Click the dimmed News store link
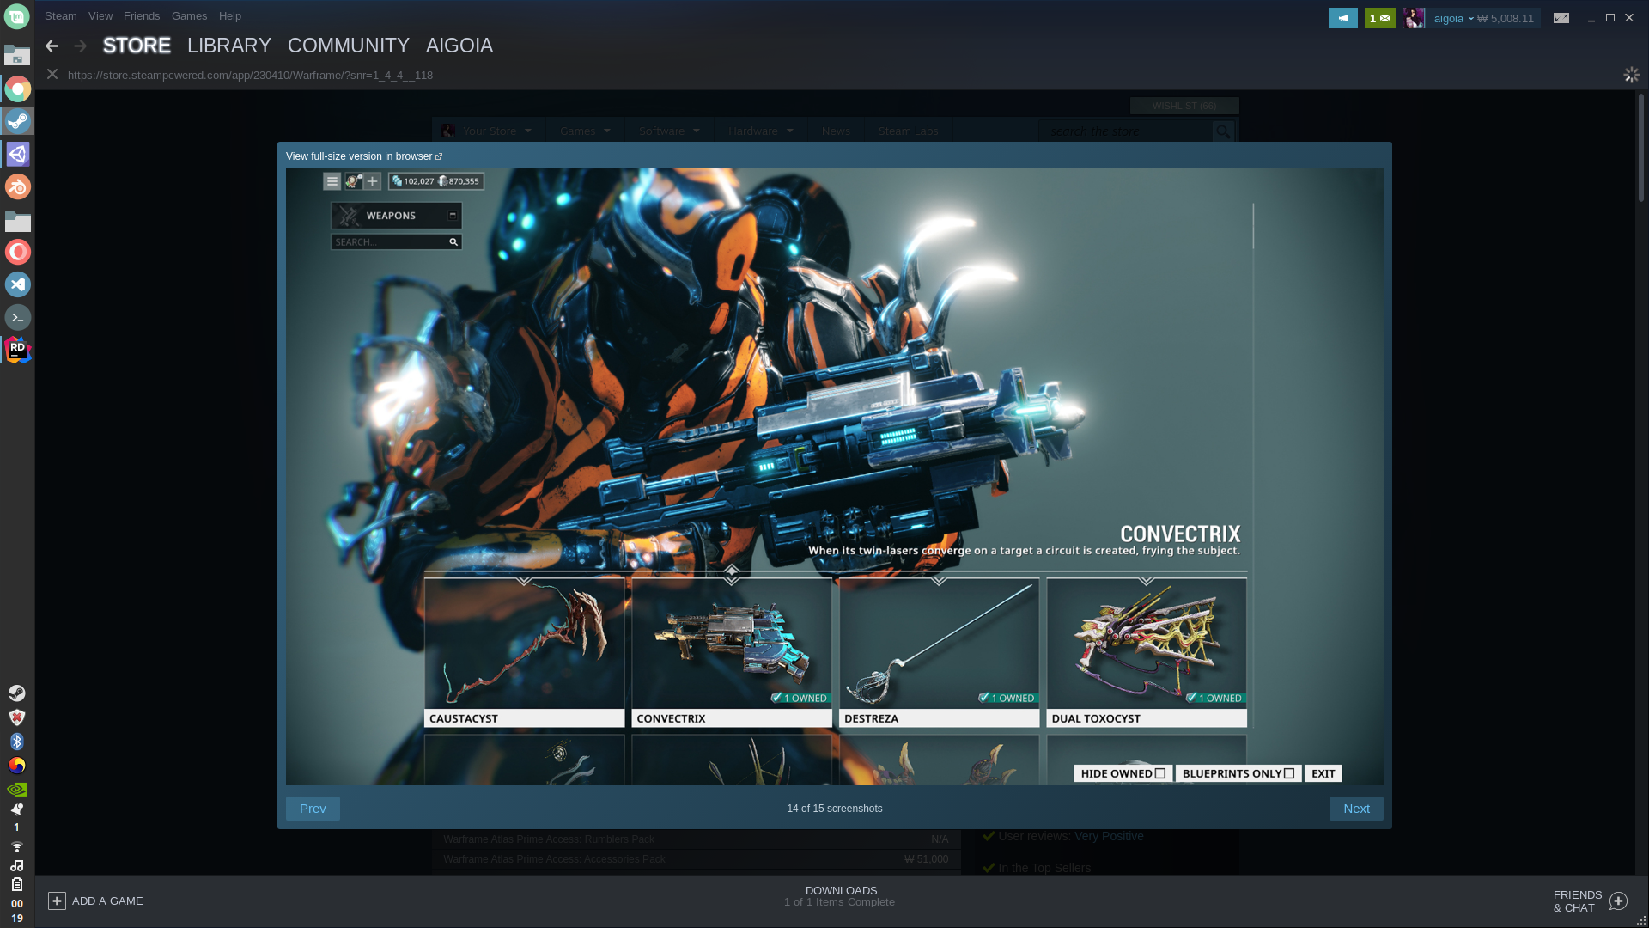Screen dimensions: 1649x928 pos(836,131)
